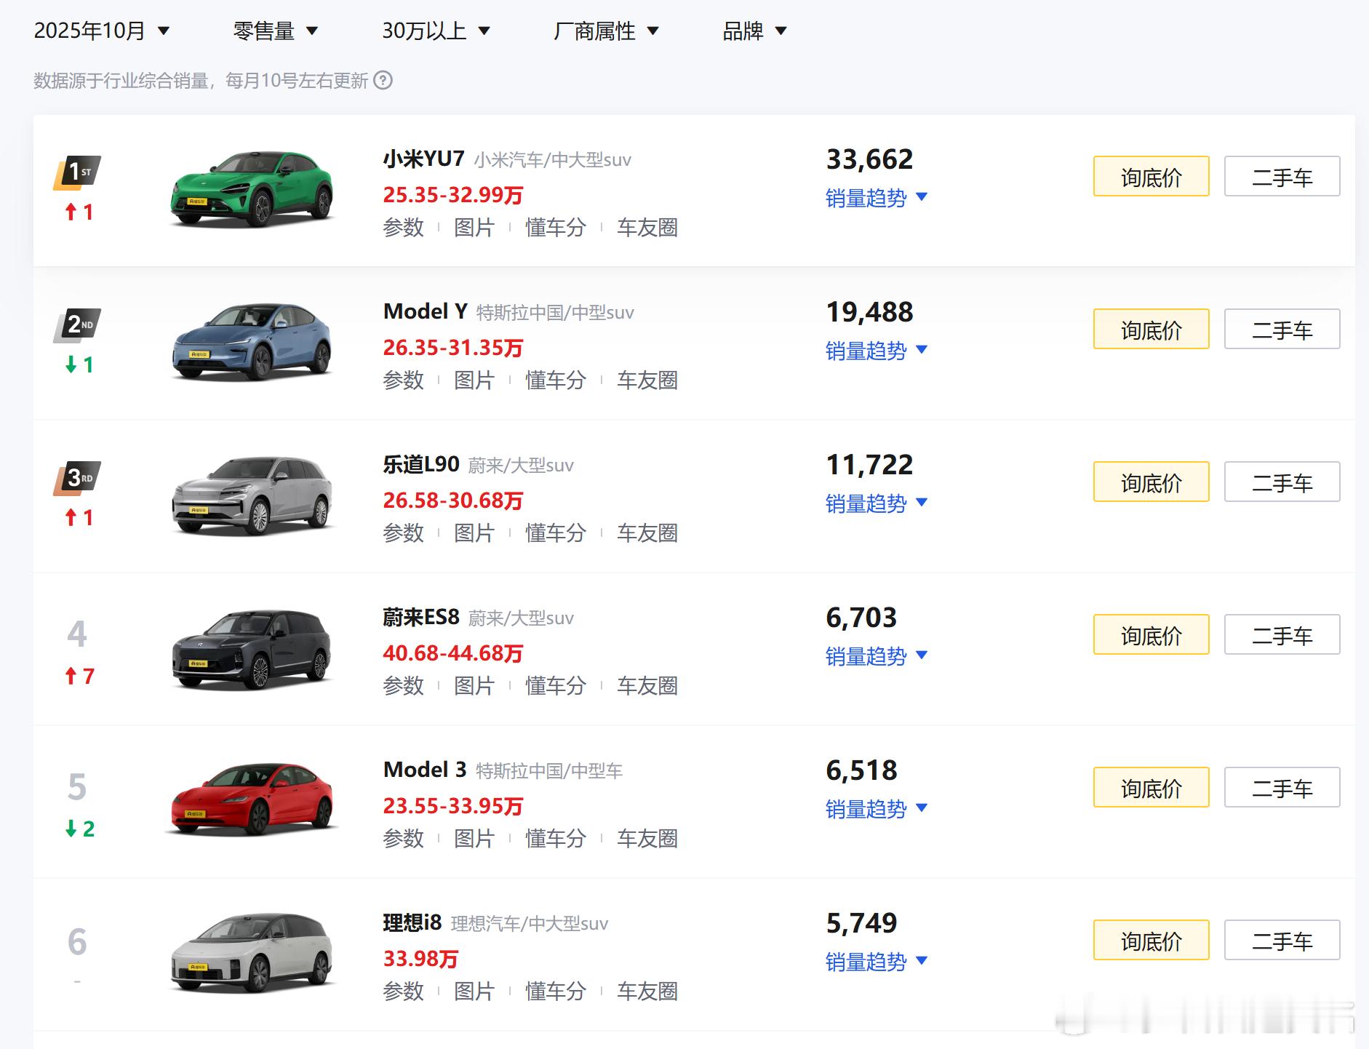Screen dimensions: 1369x1049
Task: Click the 1st place rank badge
Action: point(77,173)
